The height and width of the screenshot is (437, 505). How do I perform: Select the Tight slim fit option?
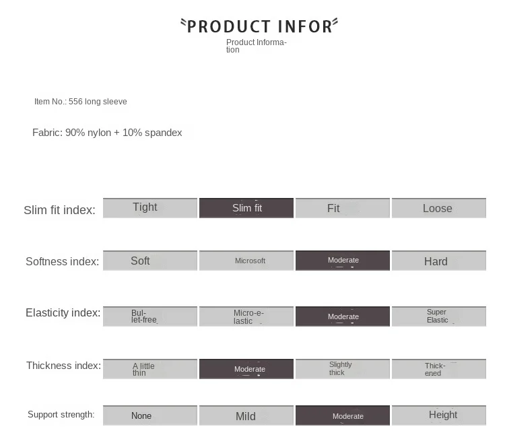pos(150,208)
